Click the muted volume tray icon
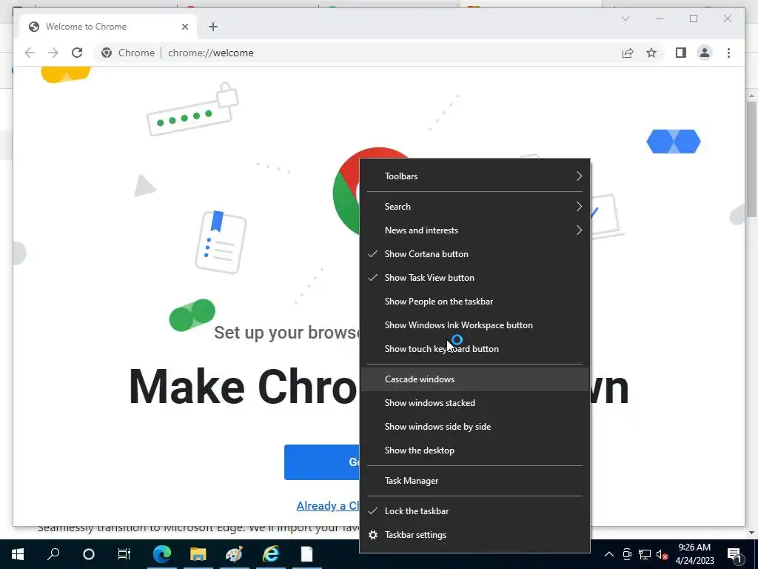758x569 pixels. click(x=663, y=554)
